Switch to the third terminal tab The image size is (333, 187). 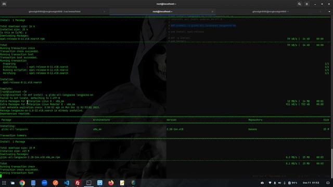(x=270, y=11)
